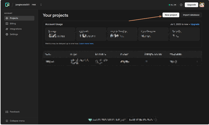Open the Learn more here link
This screenshot has height=125, width=209.
87,43
